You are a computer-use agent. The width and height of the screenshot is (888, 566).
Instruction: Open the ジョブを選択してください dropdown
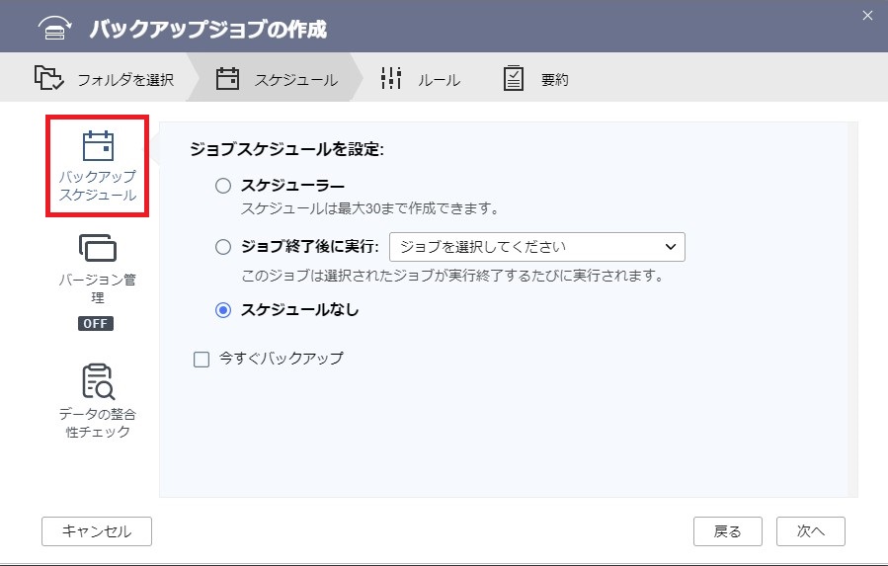537,247
